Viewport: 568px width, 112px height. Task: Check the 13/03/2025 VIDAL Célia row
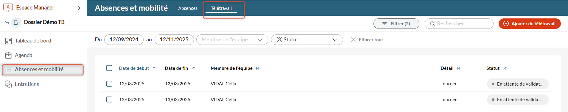pyautogui.click(x=109, y=100)
